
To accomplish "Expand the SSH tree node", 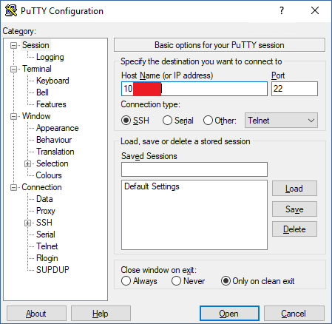I will (27, 223).
